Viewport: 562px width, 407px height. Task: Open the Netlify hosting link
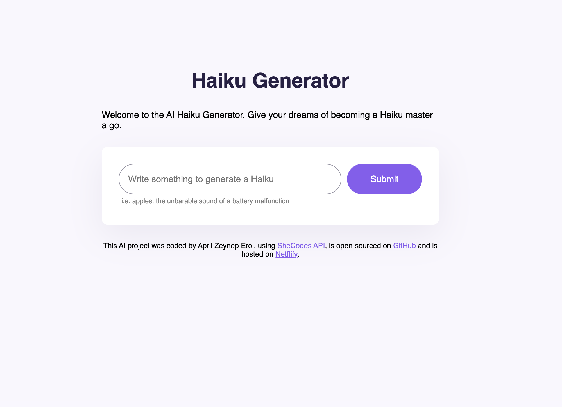[x=285, y=255]
